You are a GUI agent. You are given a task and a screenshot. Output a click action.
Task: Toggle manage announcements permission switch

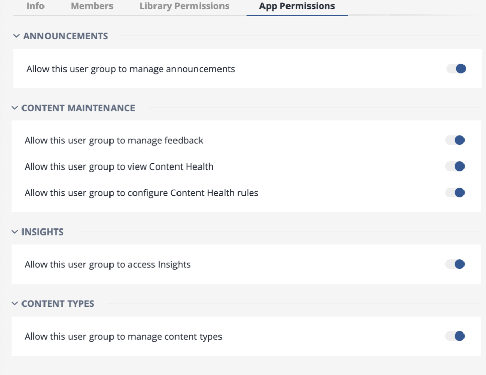point(456,69)
